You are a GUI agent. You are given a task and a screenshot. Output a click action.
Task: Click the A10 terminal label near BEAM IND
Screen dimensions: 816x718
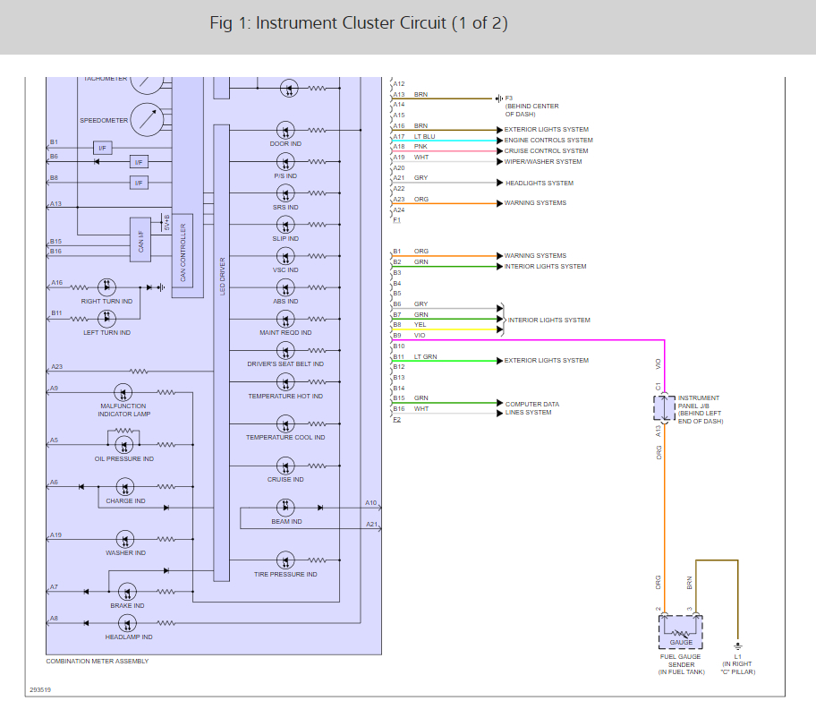(x=370, y=503)
